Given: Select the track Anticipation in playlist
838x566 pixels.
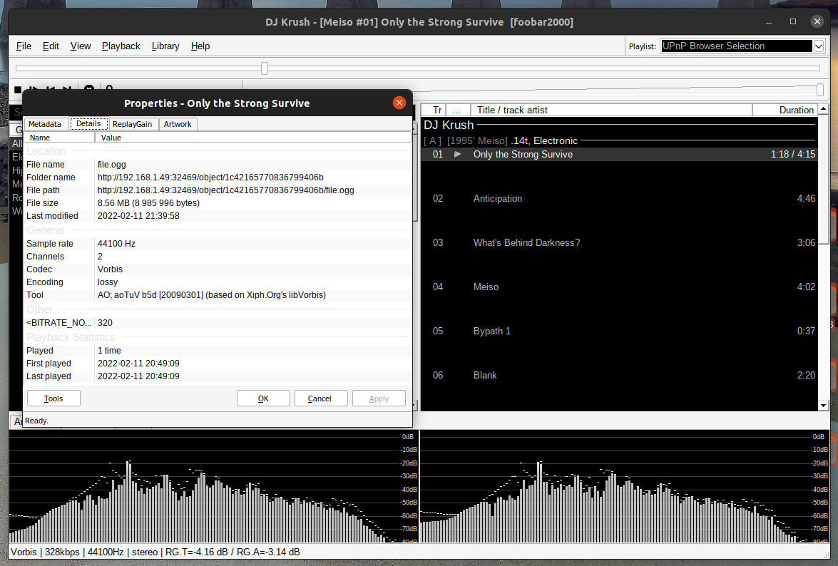Looking at the screenshot, I should click(498, 199).
